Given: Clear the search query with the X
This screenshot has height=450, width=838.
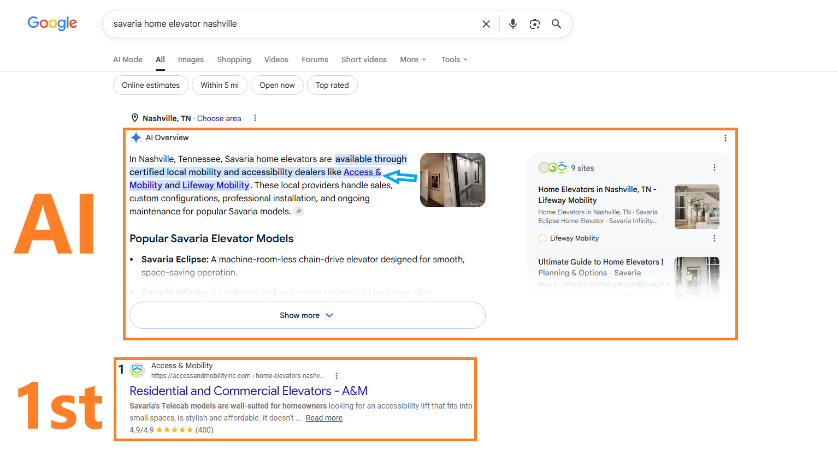Looking at the screenshot, I should click(x=486, y=24).
